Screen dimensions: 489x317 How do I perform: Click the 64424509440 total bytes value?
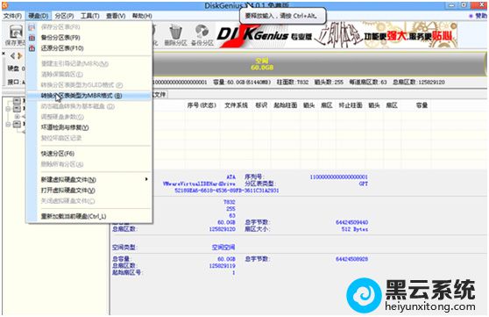coord(351,222)
